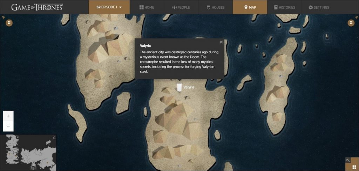This screenshot has width=359, height=171.
Task: Click the small triangle marker at top-left edge
Action: pos(3,17)
